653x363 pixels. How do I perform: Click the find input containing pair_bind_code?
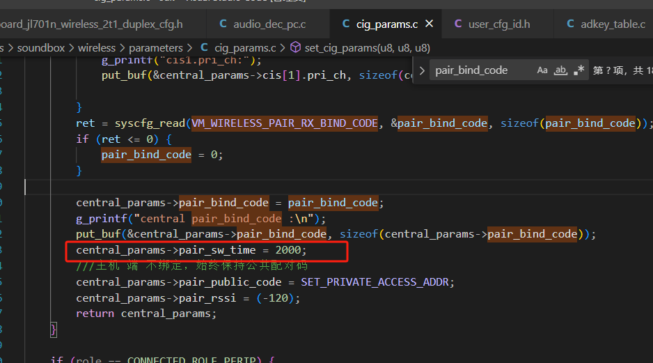[481, 70]
